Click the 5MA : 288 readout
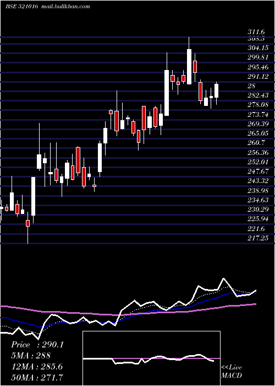The width and height of the screenshot is (275, 386). pos(31,356)
